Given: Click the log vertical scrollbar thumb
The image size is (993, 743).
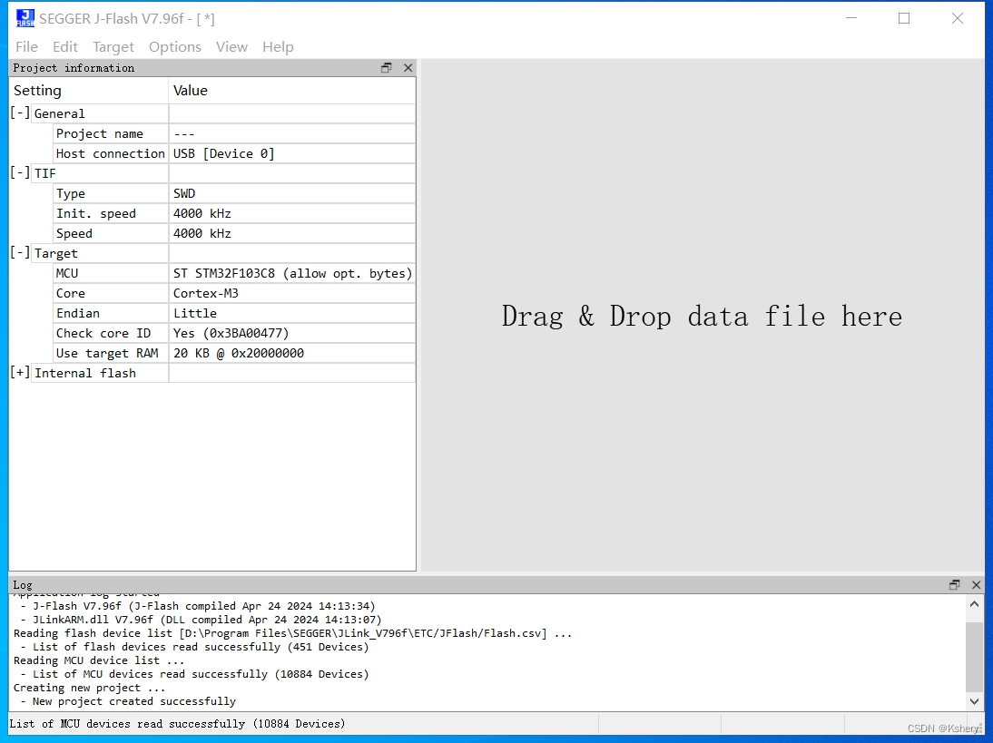Looking at the screenshot, I should (975, 657).
